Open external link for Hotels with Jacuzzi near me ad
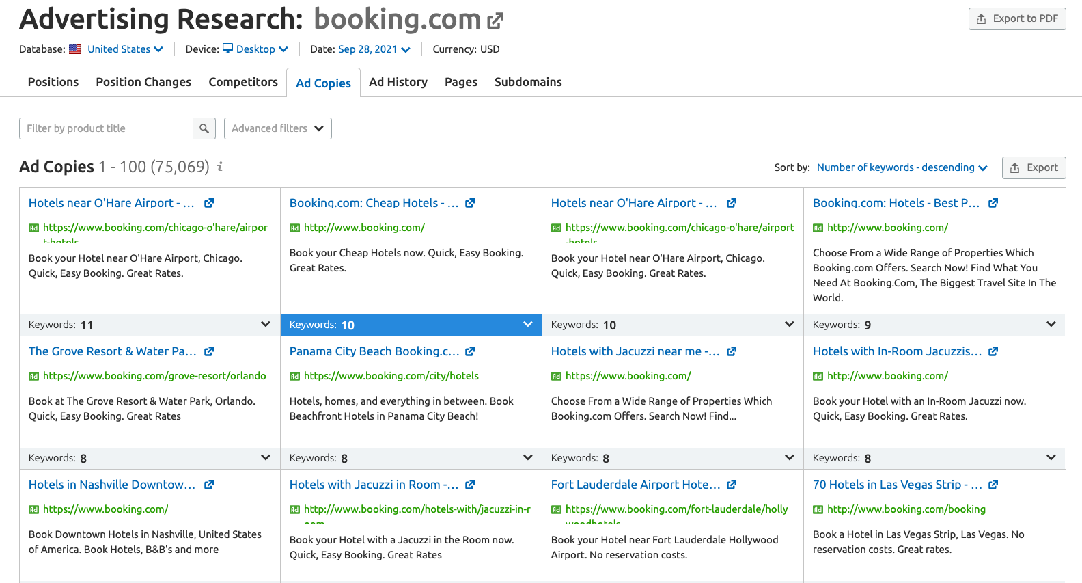Viewport: 1082px width, 583px height. coord(732,351)
